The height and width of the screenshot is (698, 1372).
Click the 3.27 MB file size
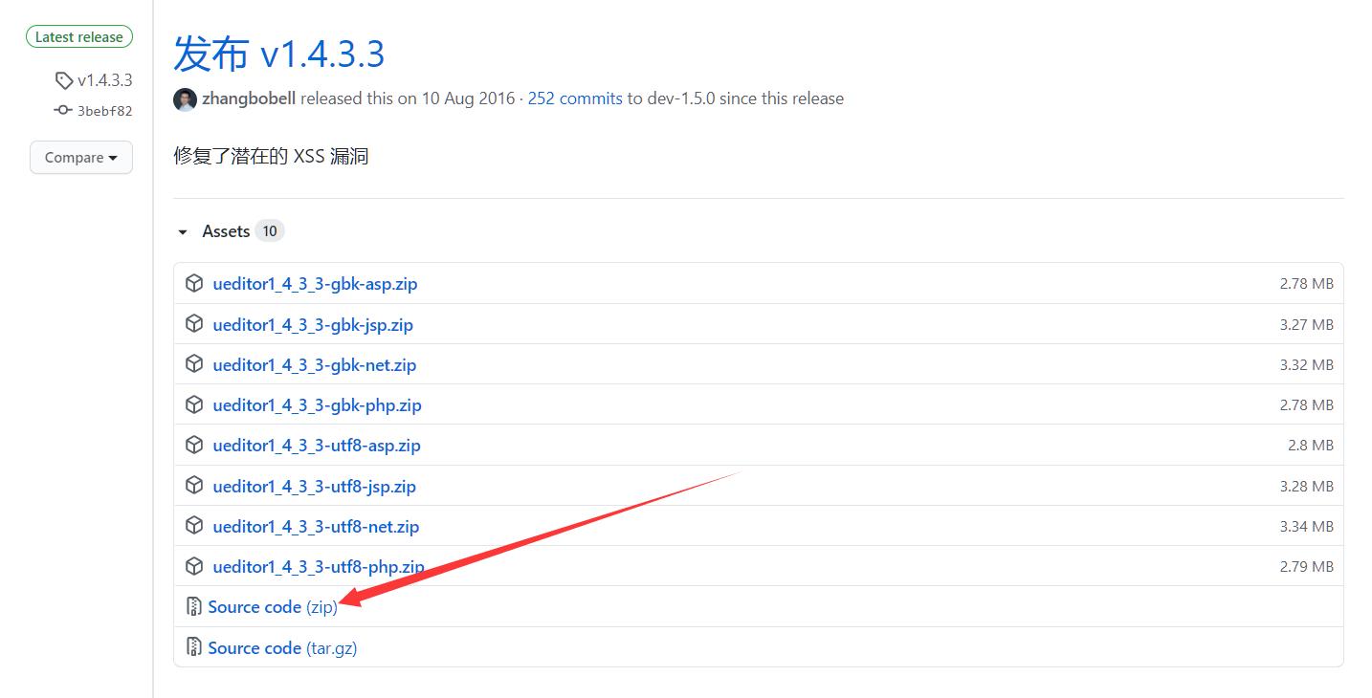click(1306, 325)
